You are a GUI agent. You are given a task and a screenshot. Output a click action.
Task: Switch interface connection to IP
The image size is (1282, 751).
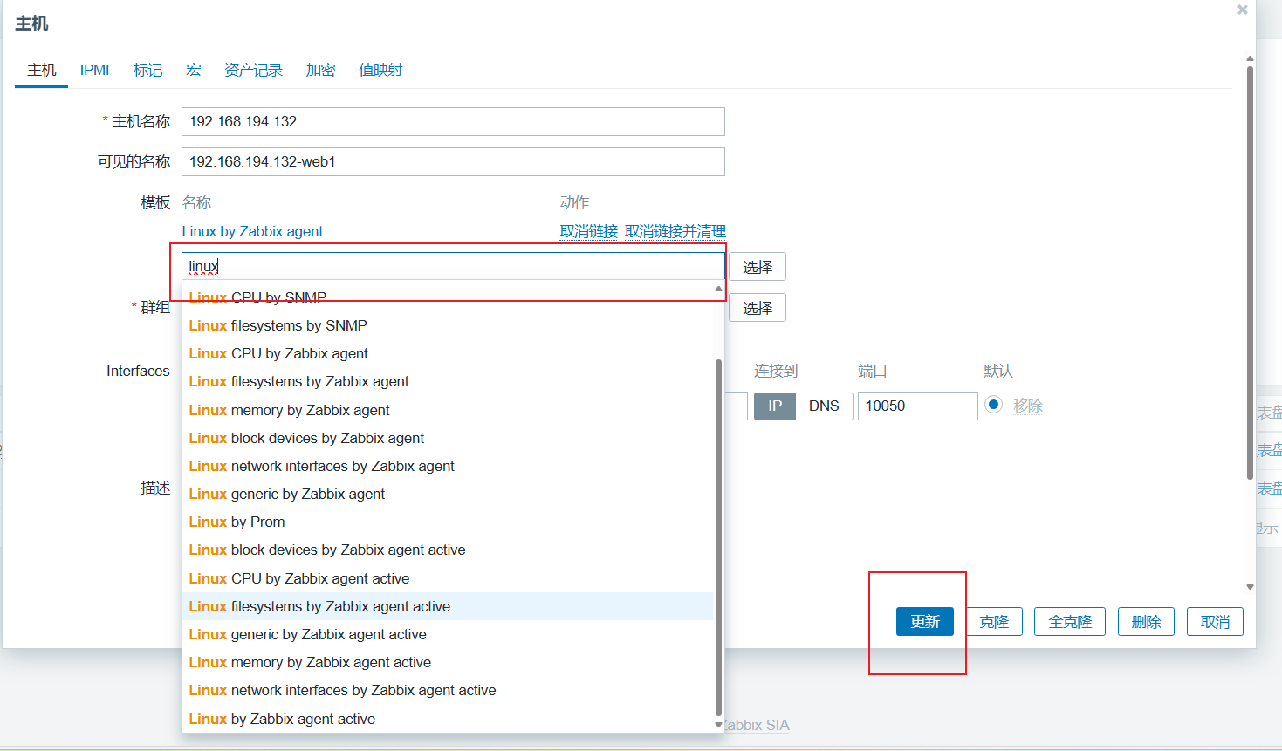pos(775,406)
